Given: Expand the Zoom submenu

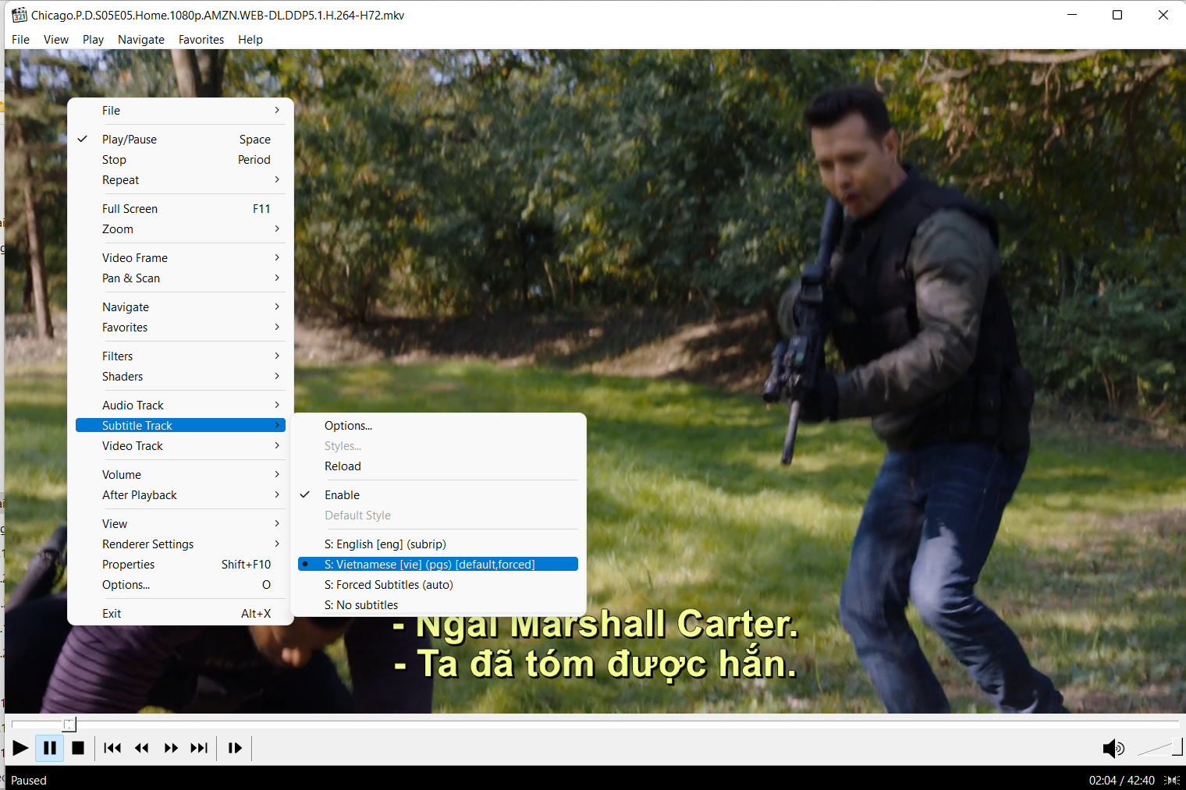Looking at the screenshot, I should coord(180,229).
